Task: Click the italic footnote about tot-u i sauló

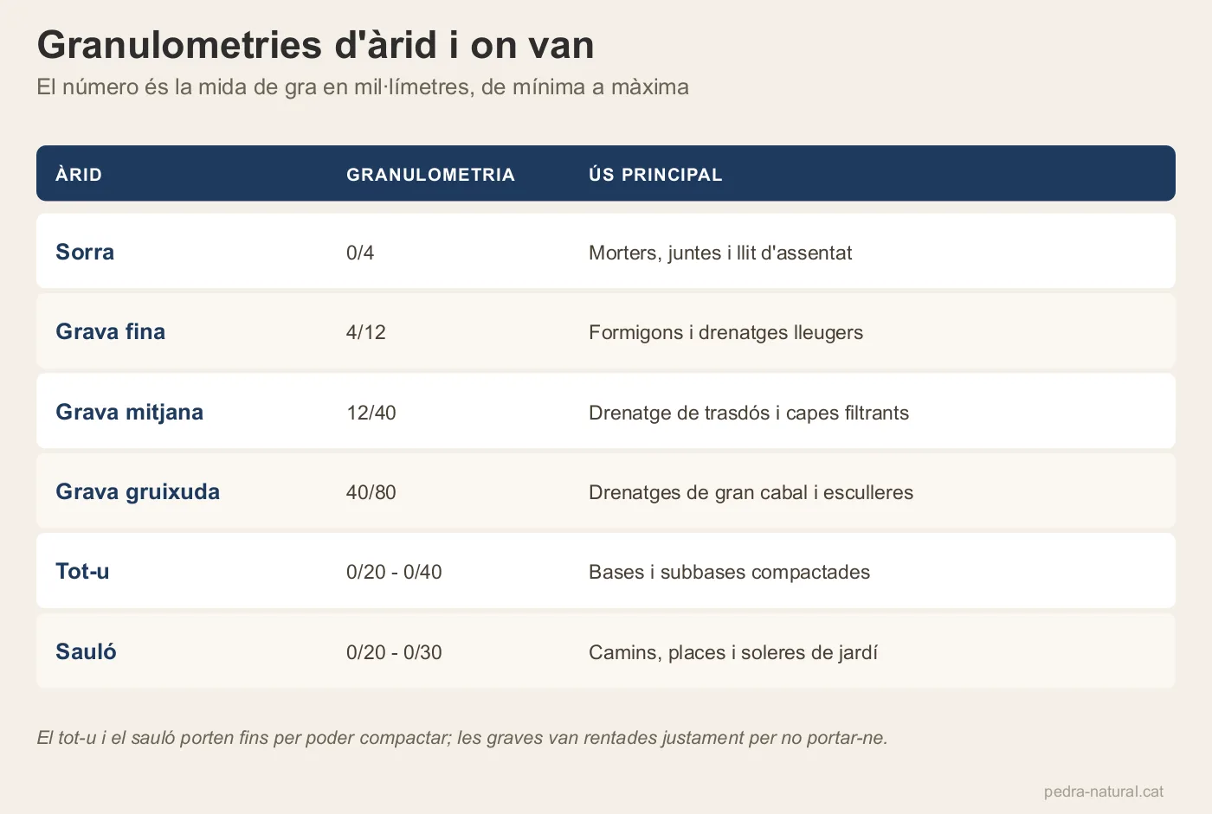Action: tap(462, 738)
